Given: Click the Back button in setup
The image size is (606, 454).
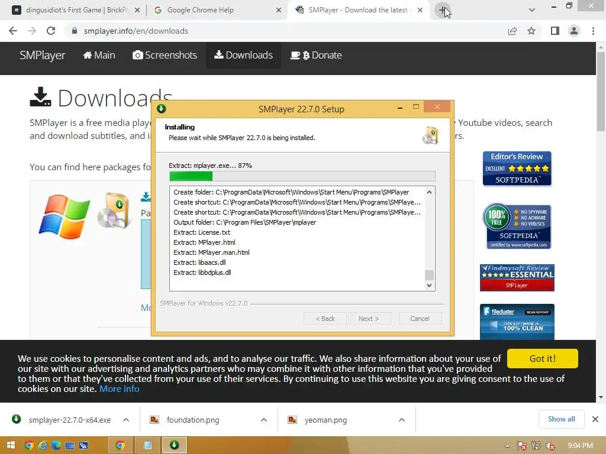Looking at the screenshot, I should pos(325,319).
